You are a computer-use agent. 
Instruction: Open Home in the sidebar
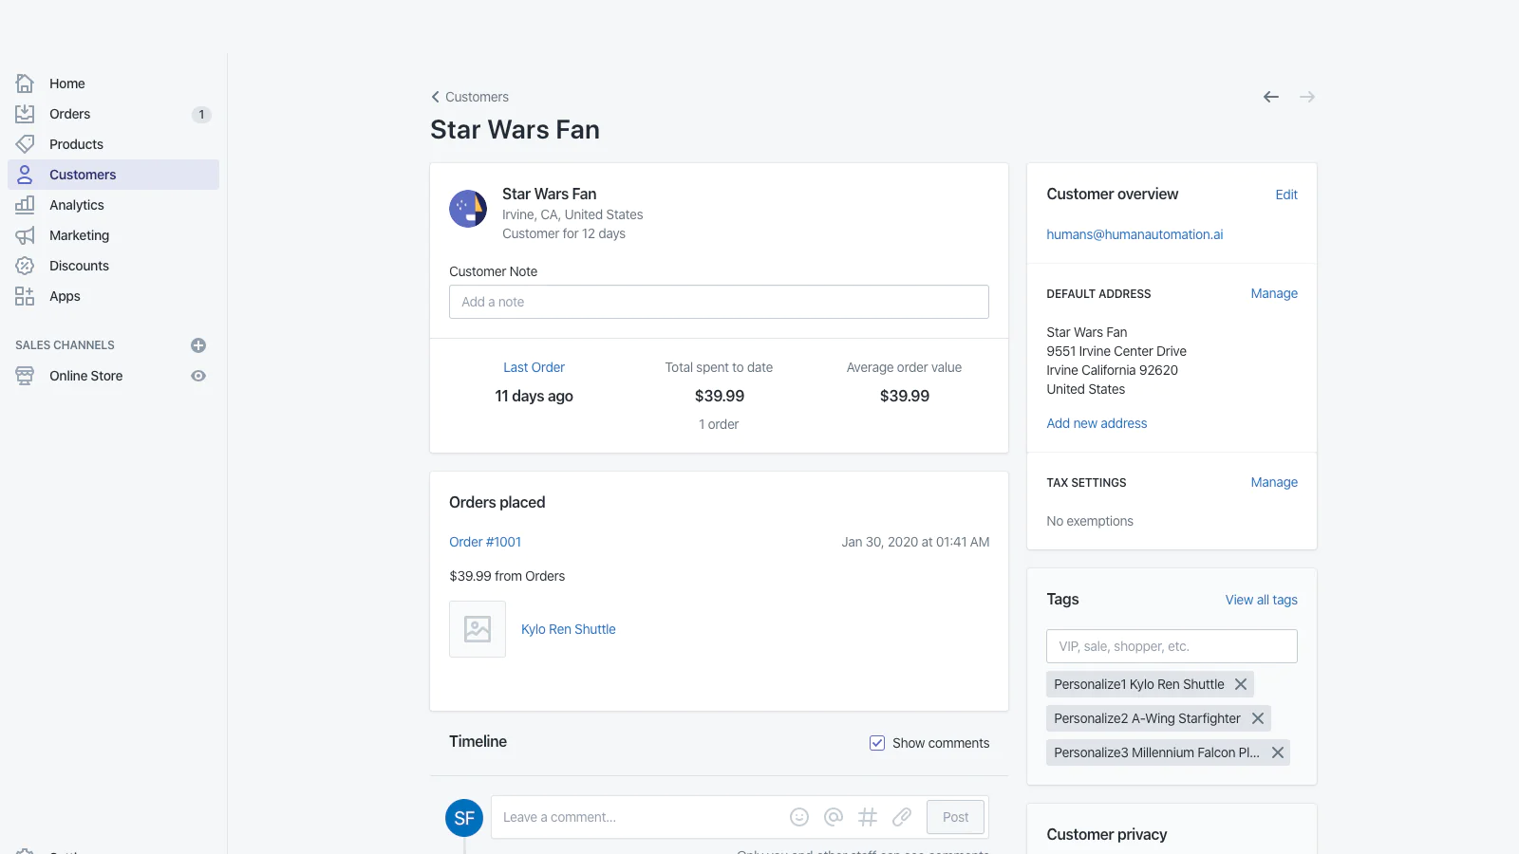[113, 84]
